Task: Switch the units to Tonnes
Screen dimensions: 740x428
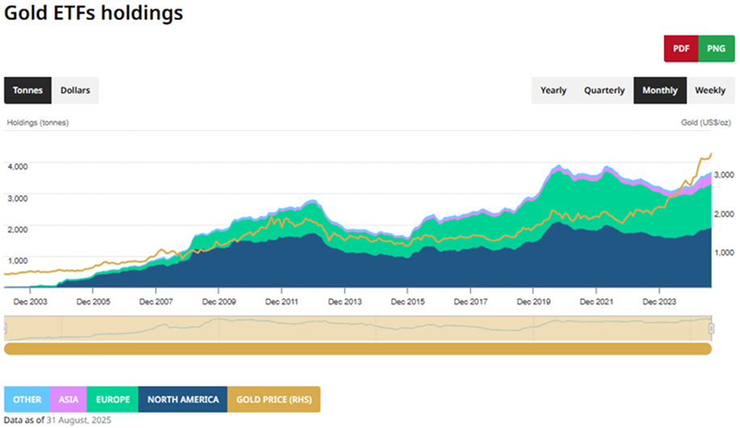Action: (x=28, y=90)
